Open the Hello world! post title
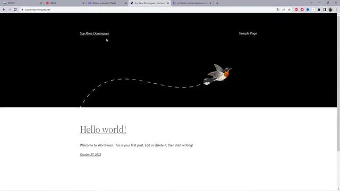Viewport: 340px width, 191px height. [x=103, y=129]
